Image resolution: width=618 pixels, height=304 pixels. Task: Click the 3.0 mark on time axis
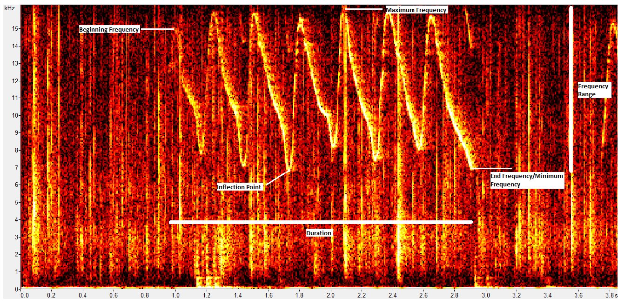[485, 295]
